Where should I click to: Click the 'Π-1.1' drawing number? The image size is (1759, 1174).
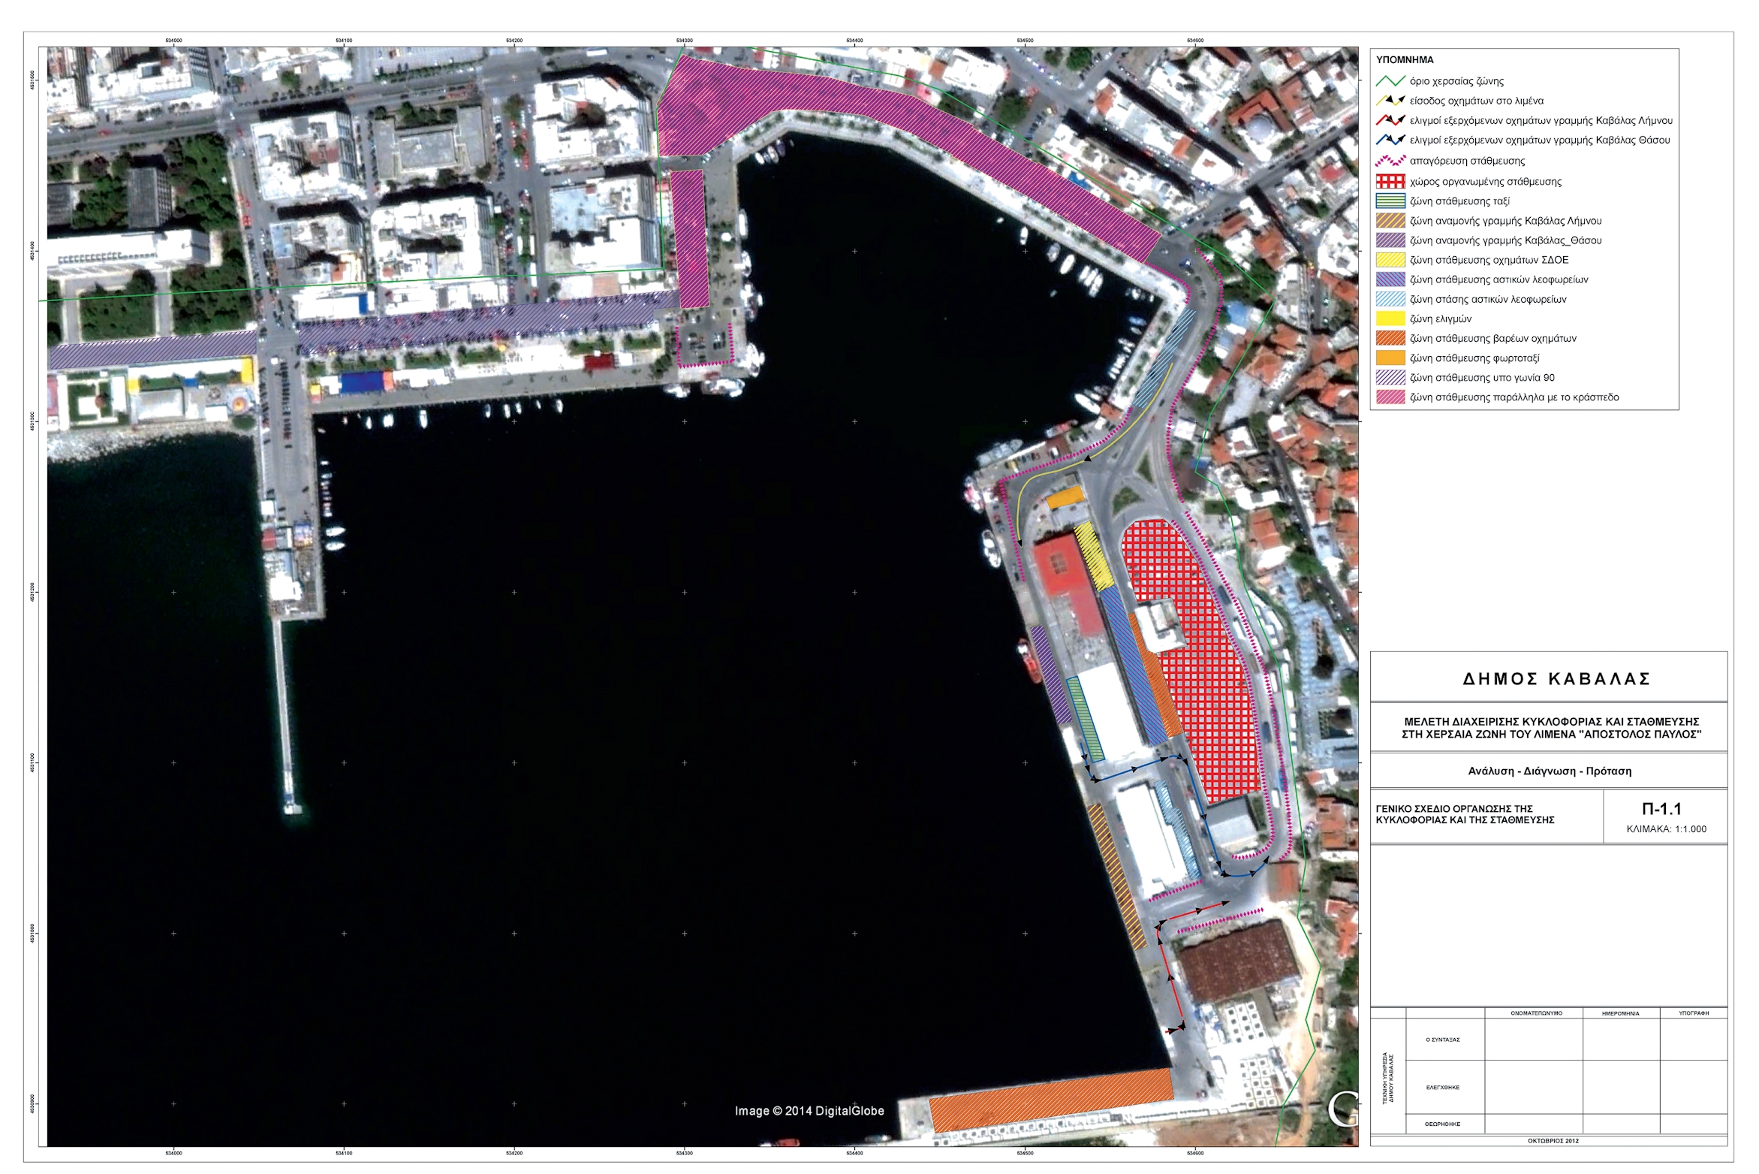1661,809
